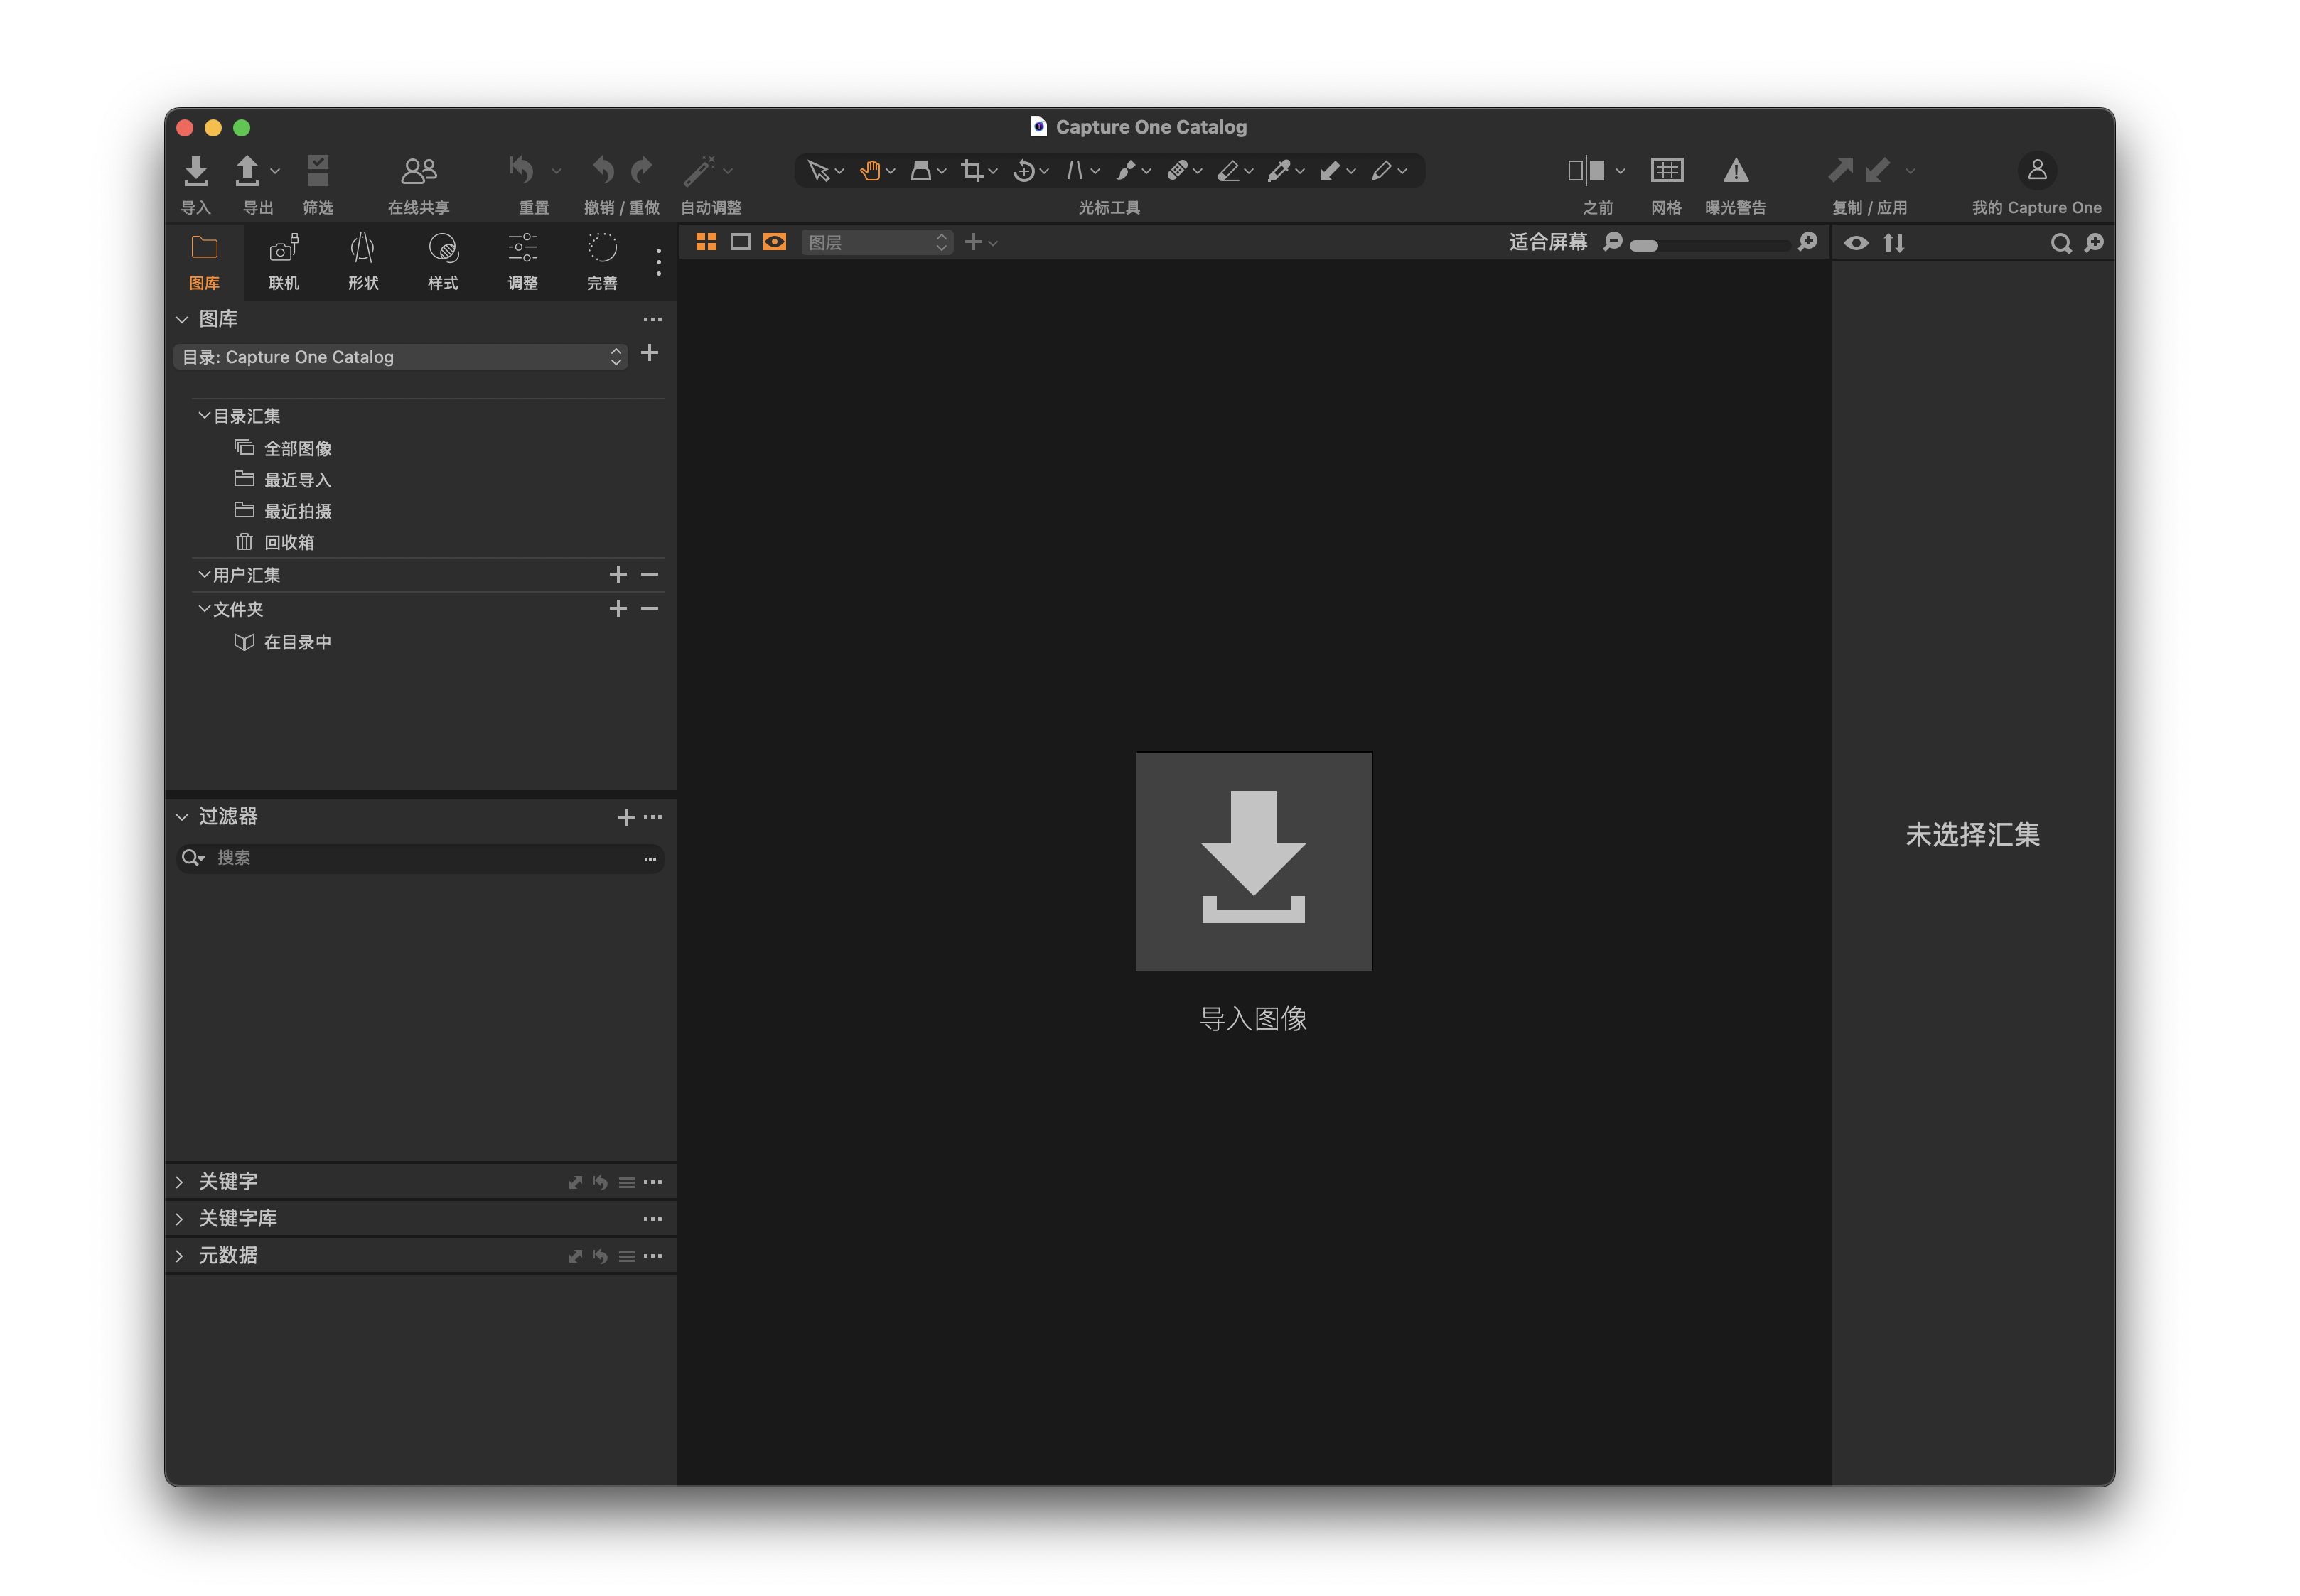Collapse the 过滤器 panel
This screenshot has height=1596, width=2300.
coord(182,817)
